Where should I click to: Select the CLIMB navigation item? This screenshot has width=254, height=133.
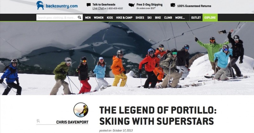click(x=168, y=18)
